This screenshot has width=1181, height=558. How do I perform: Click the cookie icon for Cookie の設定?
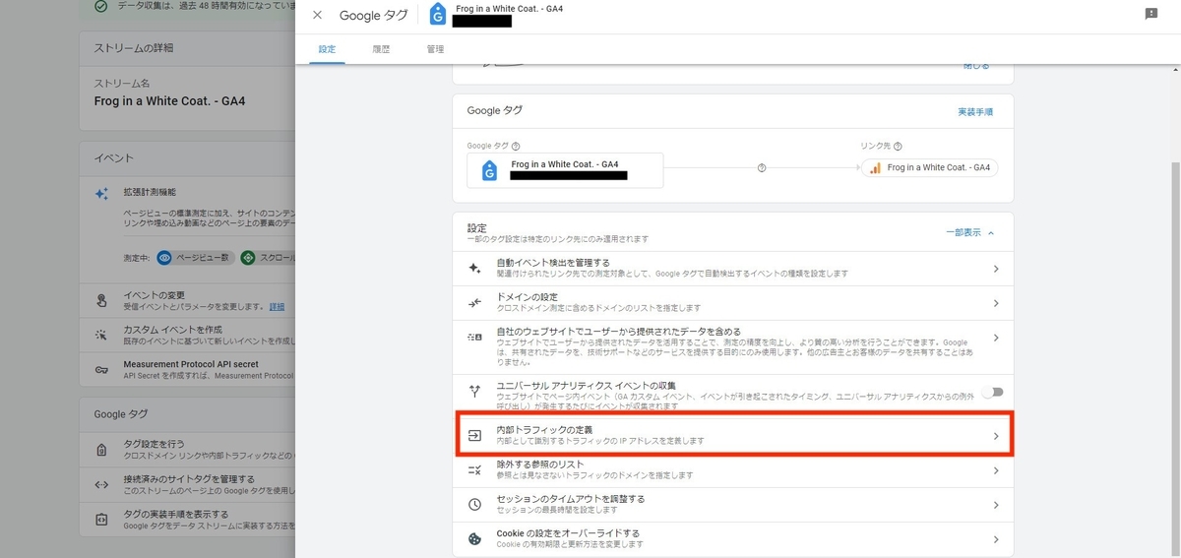point(474,538)
